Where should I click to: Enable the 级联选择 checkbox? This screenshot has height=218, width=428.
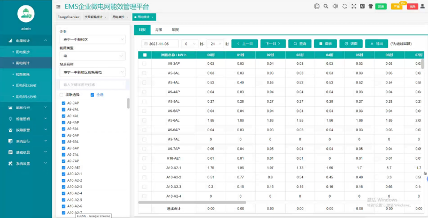pyautogui.click(x=62, y=95)
